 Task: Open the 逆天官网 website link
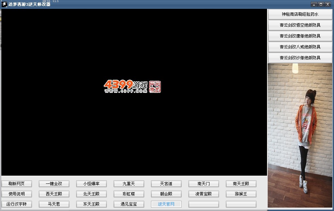tap(166, 204)
